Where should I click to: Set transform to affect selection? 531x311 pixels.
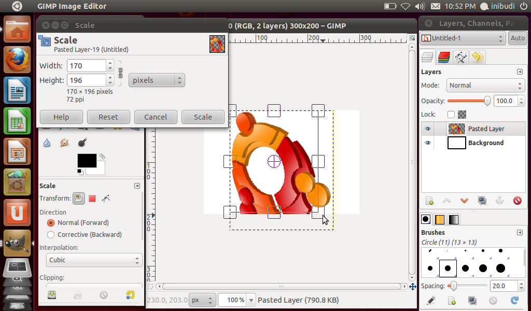pos(92,199)
